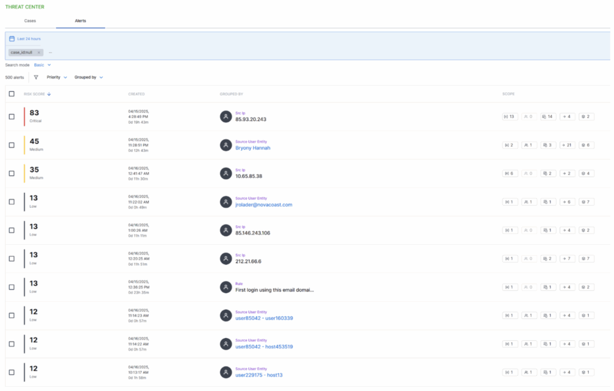Click the filter funnel icon

pos(36,77)
